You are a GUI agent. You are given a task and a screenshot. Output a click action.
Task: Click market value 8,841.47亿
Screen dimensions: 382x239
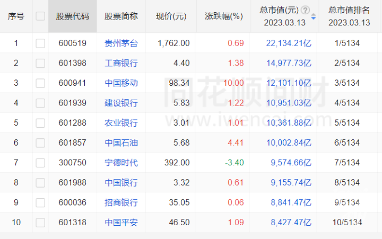[x=291, y=202]
